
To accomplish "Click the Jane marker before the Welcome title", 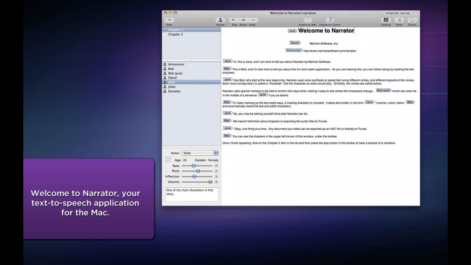I will [x=292, y=31].
